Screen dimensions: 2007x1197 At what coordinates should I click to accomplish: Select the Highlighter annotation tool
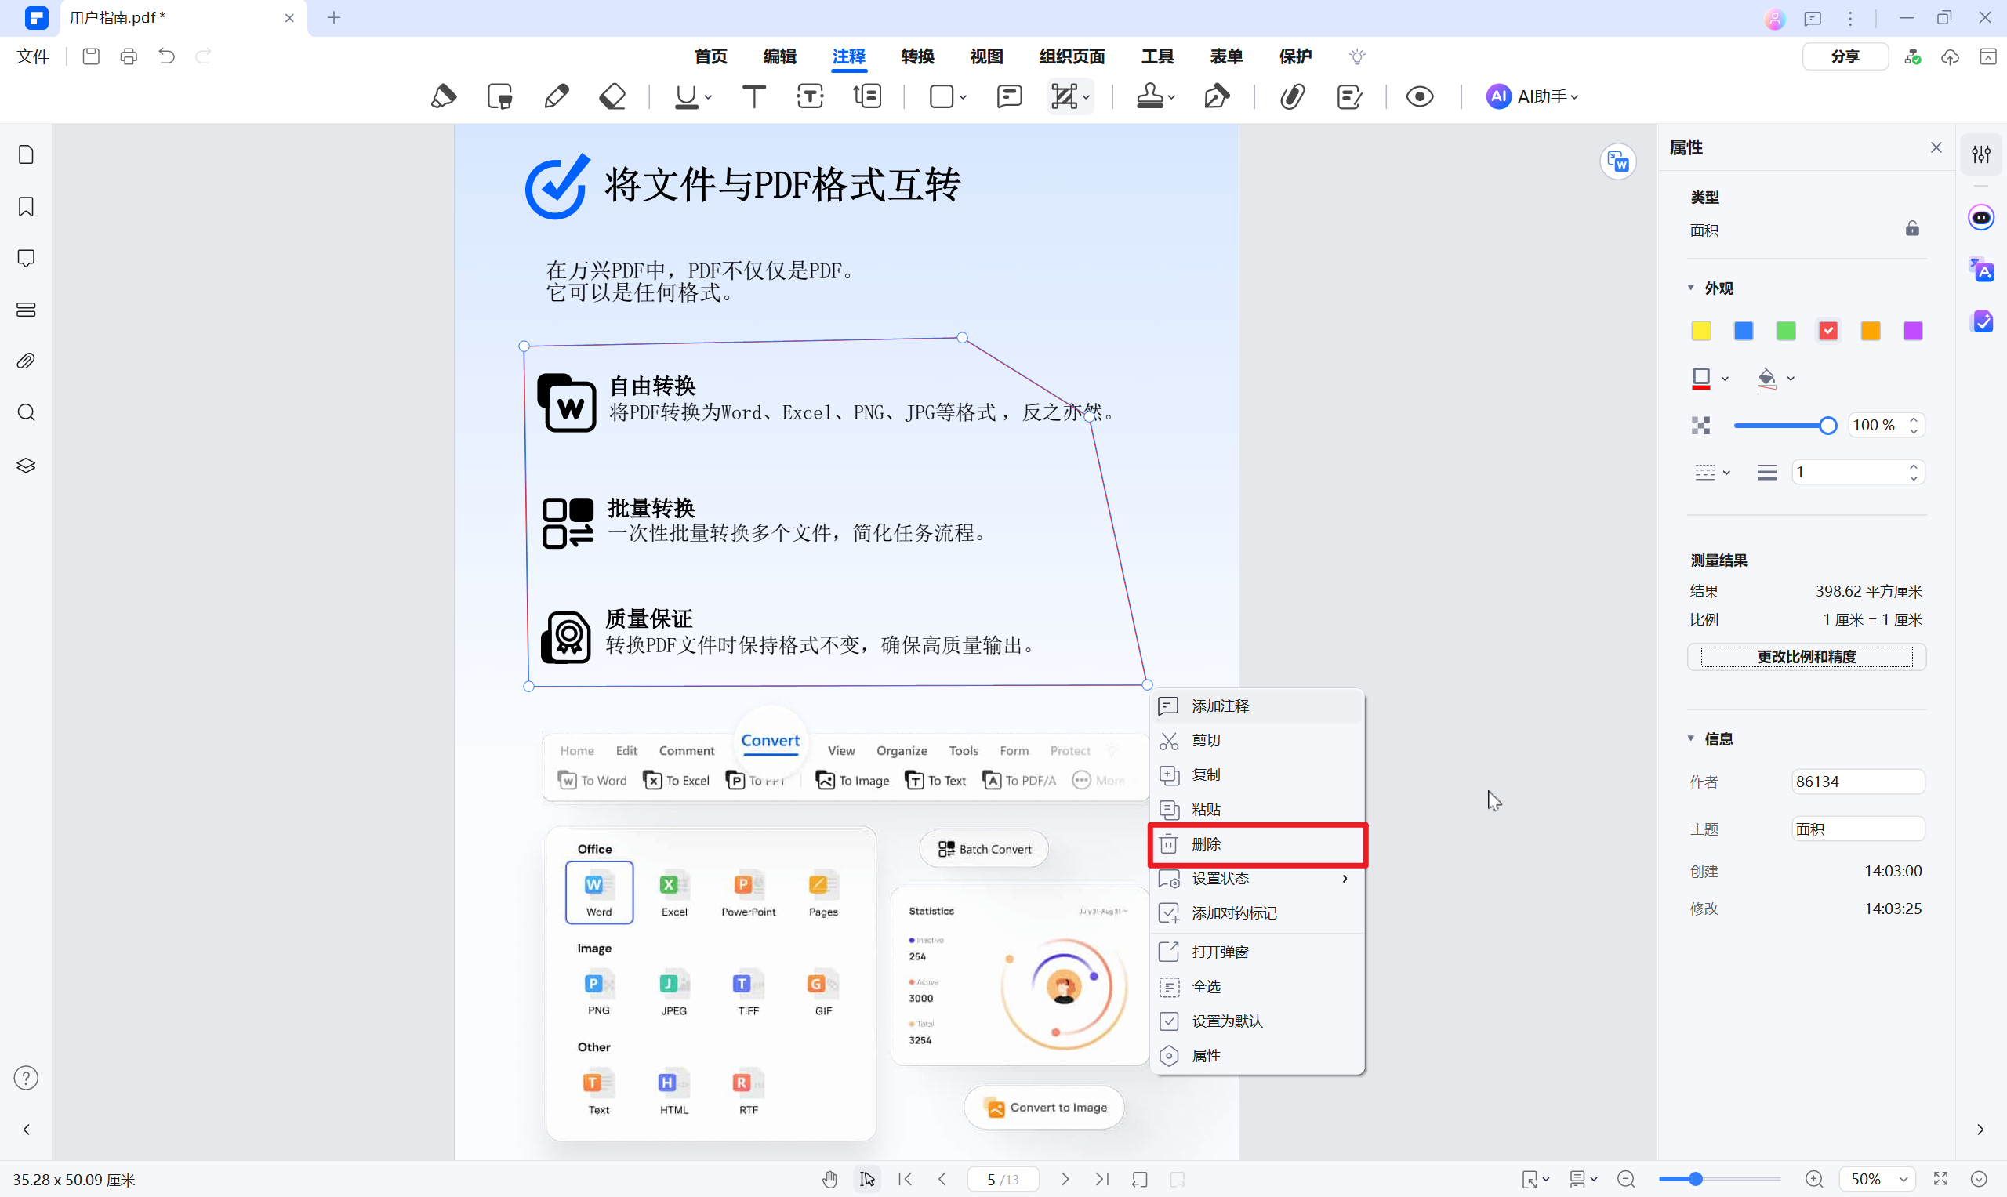[444, 96]
